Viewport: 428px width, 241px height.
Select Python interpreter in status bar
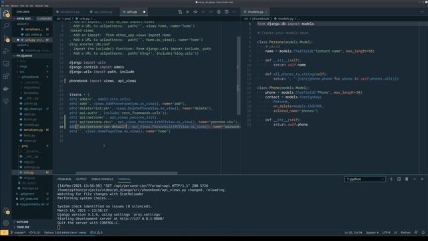coord(66,232)
